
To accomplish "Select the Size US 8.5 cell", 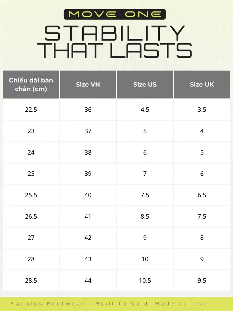I will click(145, 216).
